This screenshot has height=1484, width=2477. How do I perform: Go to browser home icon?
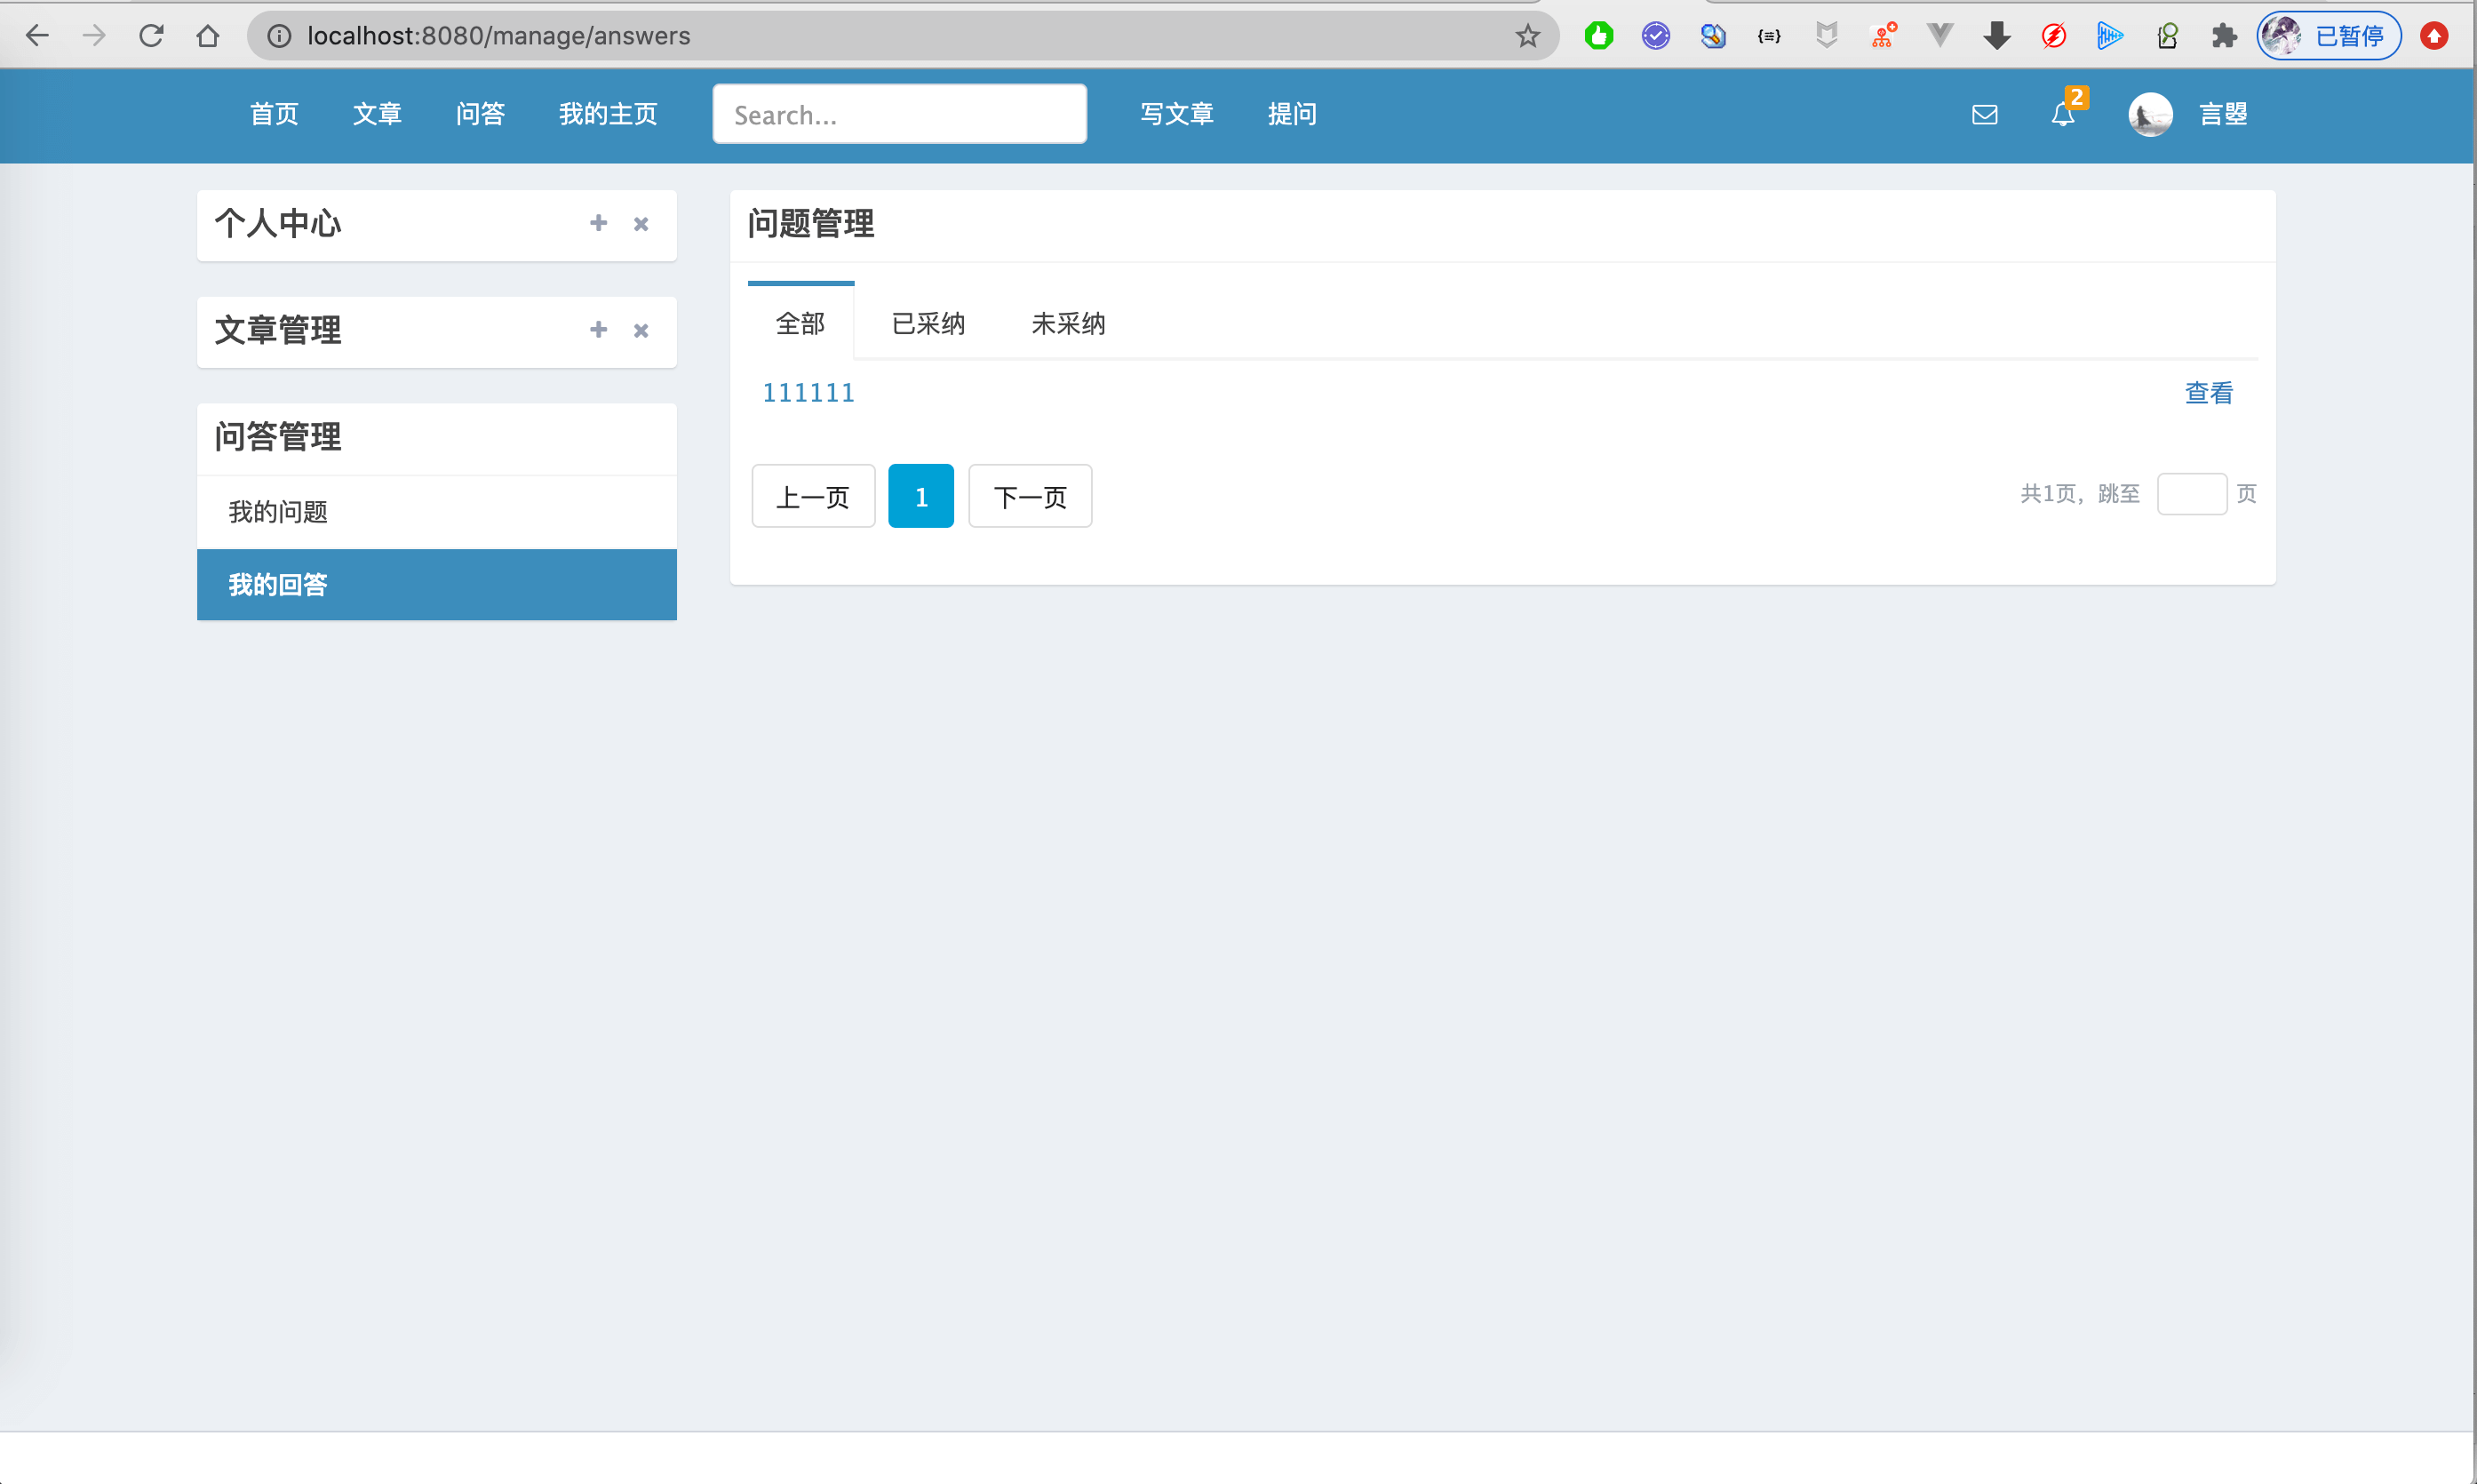point(208,36)
